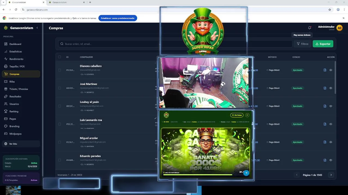Go back in Chrome

[4, 9]
